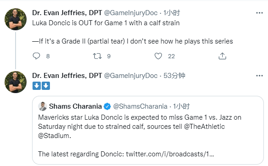Share the first tweet via upload icon
The height and width of the screenshot is (166, 268).
222,56
